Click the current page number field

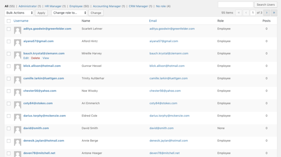(x=253, y=13)
